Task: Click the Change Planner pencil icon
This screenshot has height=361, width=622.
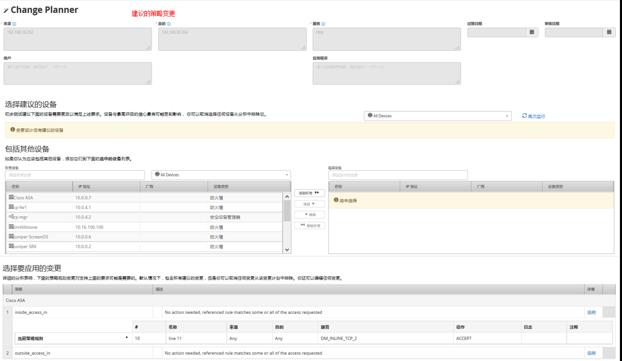Action: coord(6,10)
